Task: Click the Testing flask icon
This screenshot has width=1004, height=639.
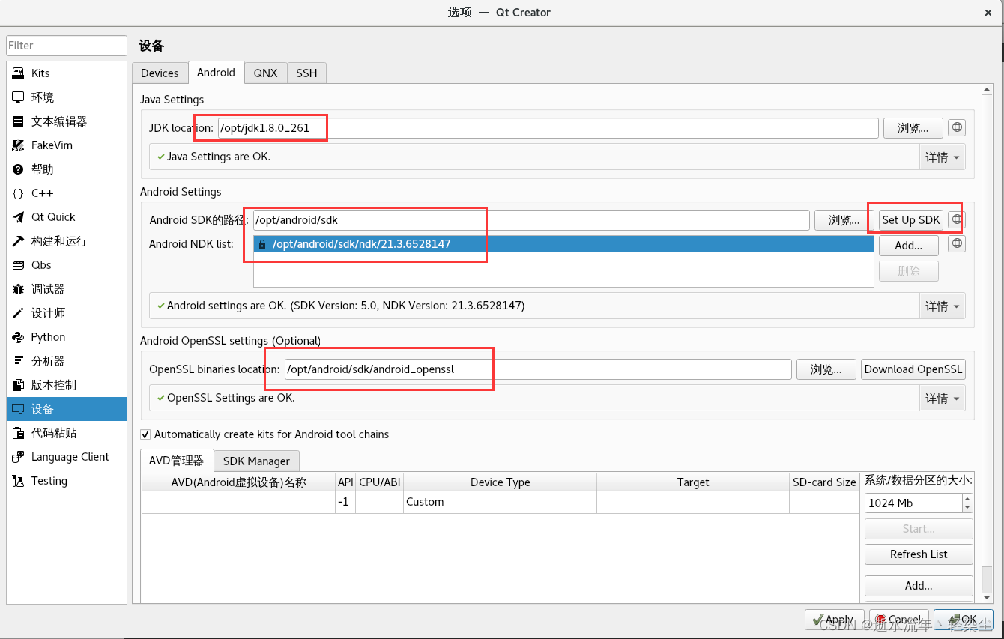Action: [x=18, y=481]
